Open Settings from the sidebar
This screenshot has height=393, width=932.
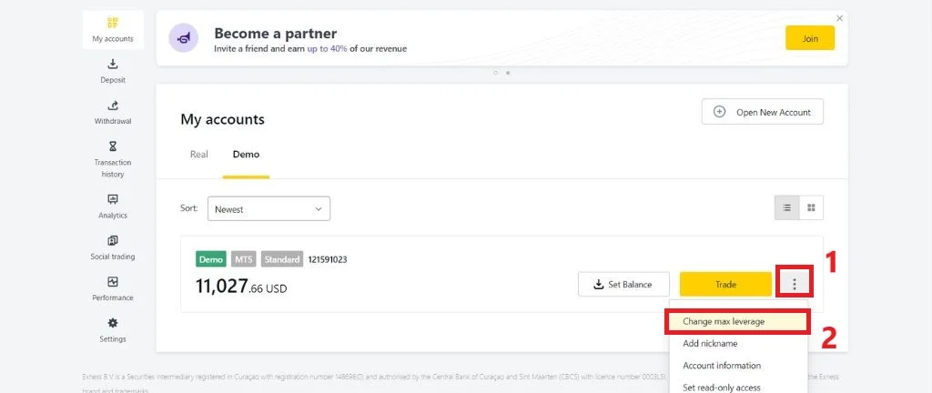113,329
